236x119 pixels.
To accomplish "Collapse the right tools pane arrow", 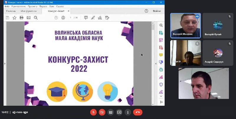I will 161,102.
